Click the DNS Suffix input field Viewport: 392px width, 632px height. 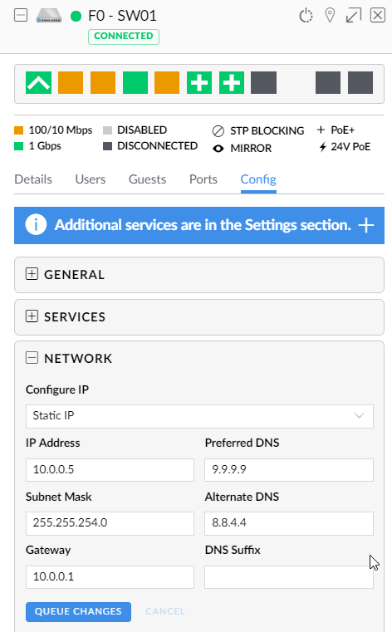point(289,577)
